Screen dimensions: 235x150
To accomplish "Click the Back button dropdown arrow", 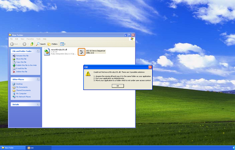I will (20, 44).
